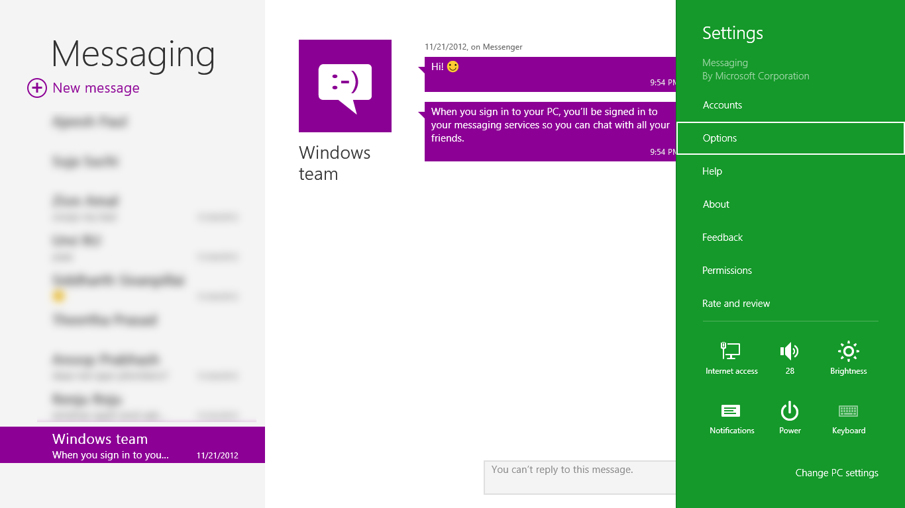Click the Settings pane heading
Viewport: 905px width, 508px height.
[733, 33]
